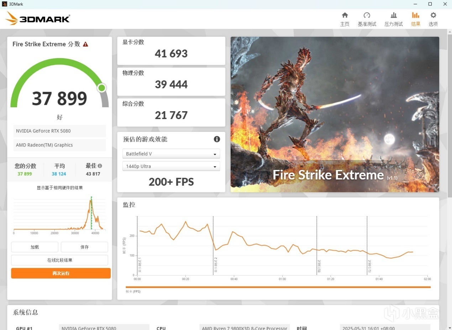The width and height of the screenshot is (452, 330).
Task: Click the 物理分数 39 444 score card
Action: [x=171, y=82]
